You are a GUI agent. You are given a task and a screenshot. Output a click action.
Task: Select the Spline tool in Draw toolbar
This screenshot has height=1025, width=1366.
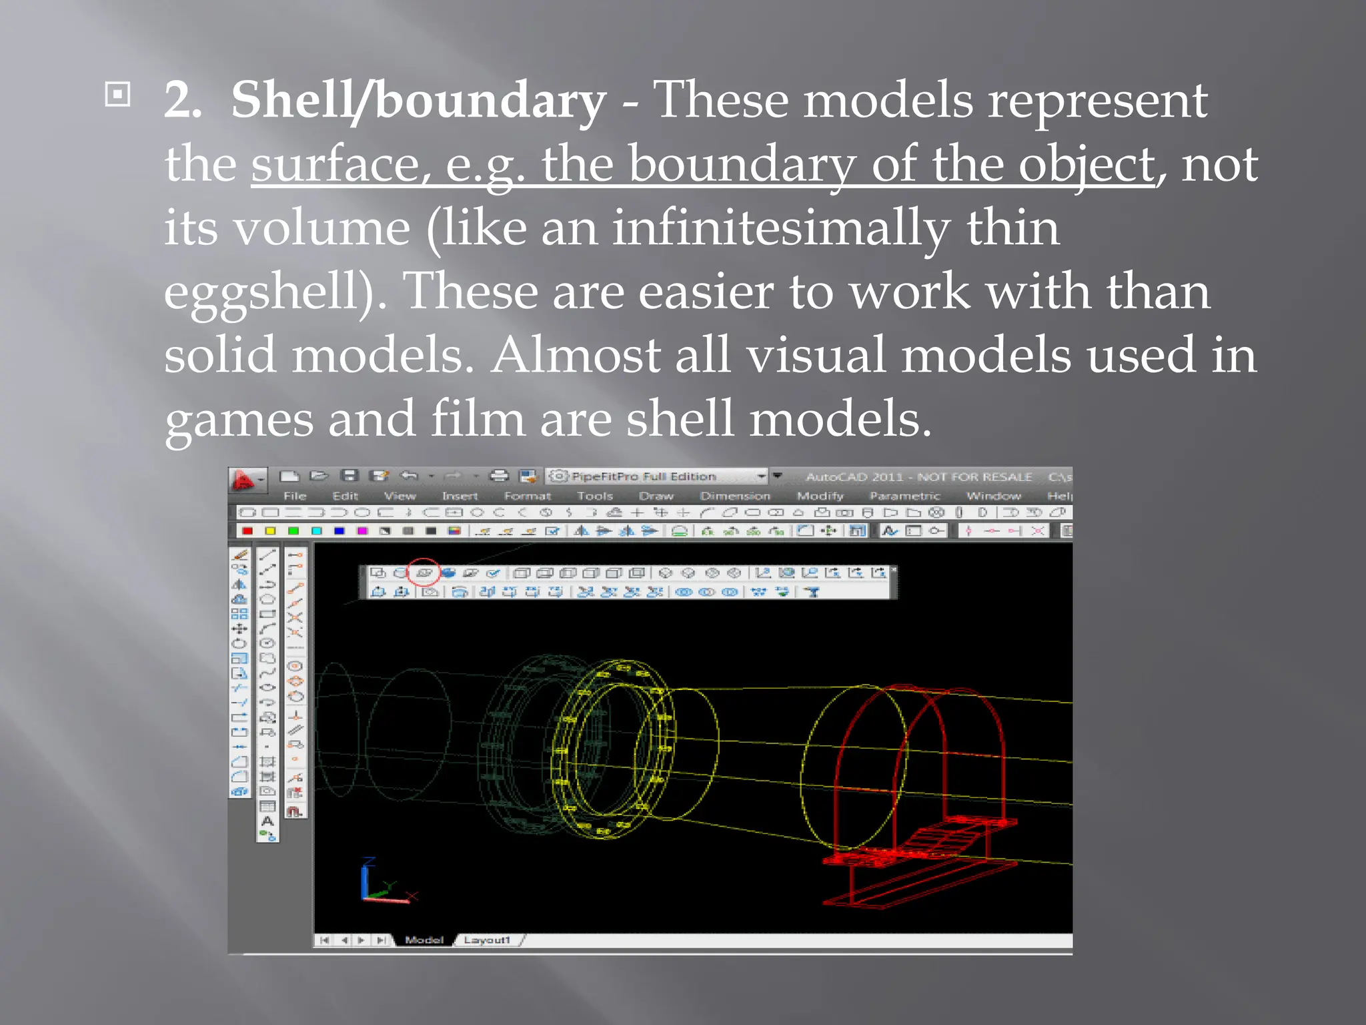(x=267, y=673)
